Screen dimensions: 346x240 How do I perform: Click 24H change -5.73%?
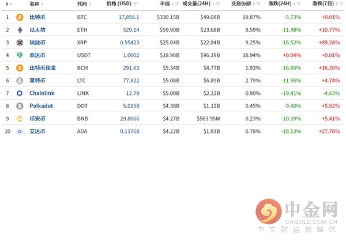click(x=292, y=17)
